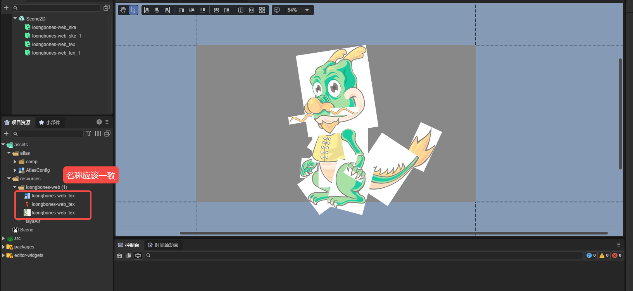Click the match height icon
The height and width of the screenshot is (291, 633).
[241, 10]
